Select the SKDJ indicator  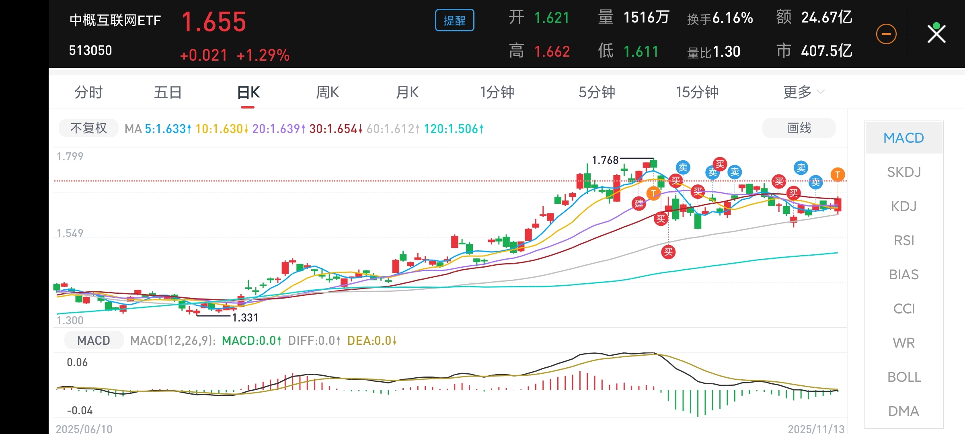pyautogui.click(x=904, y=172)
